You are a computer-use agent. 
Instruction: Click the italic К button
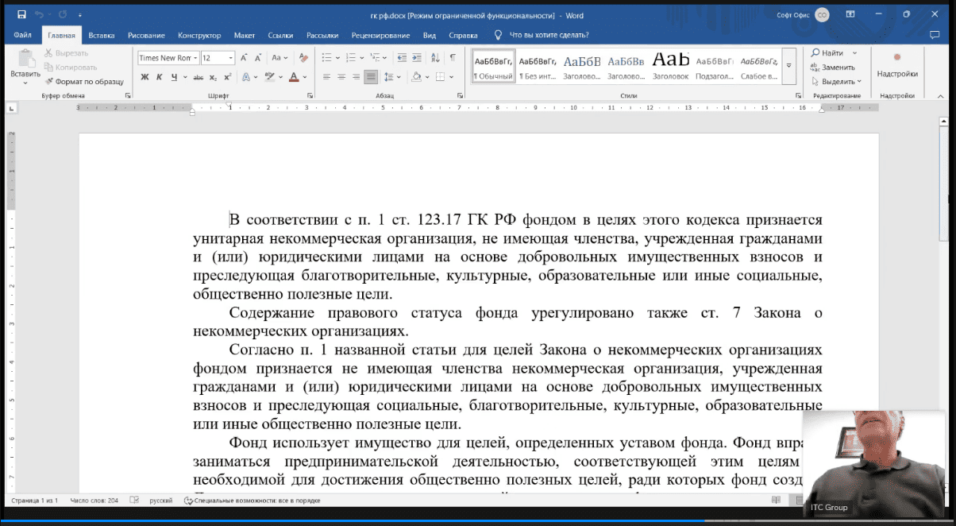pyautogui.click(x=159, y=77)
